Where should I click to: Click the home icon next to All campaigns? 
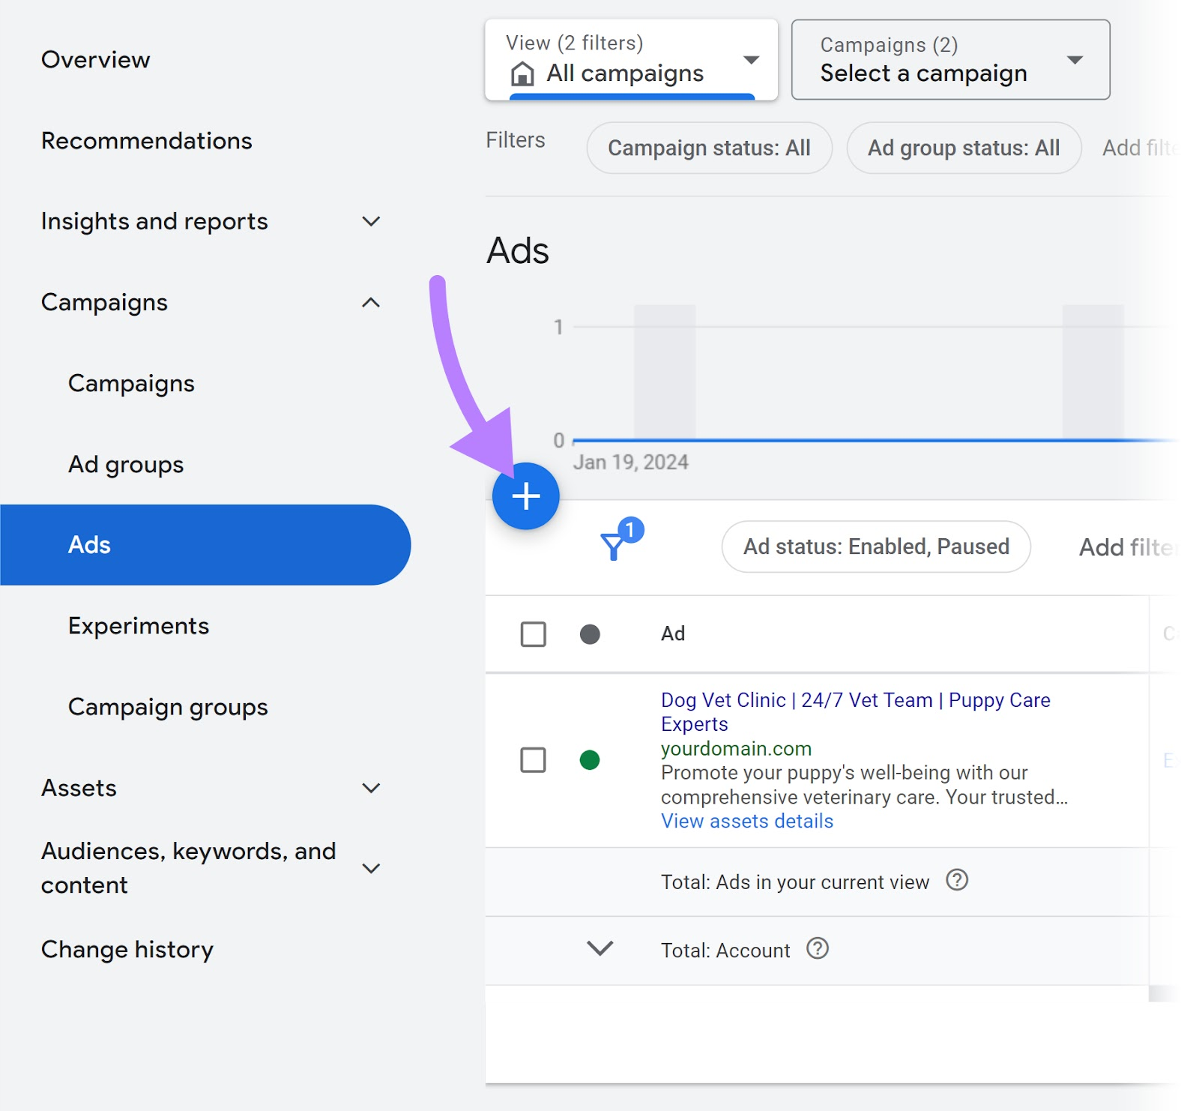coord(522,73)
